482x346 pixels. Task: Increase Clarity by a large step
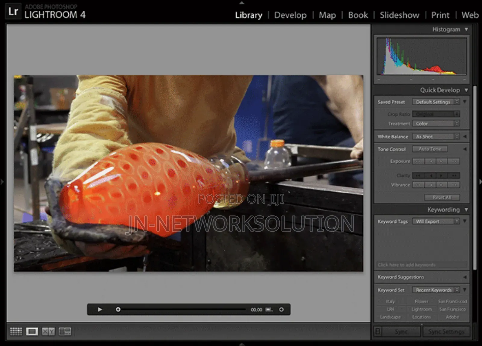(454, 175)
